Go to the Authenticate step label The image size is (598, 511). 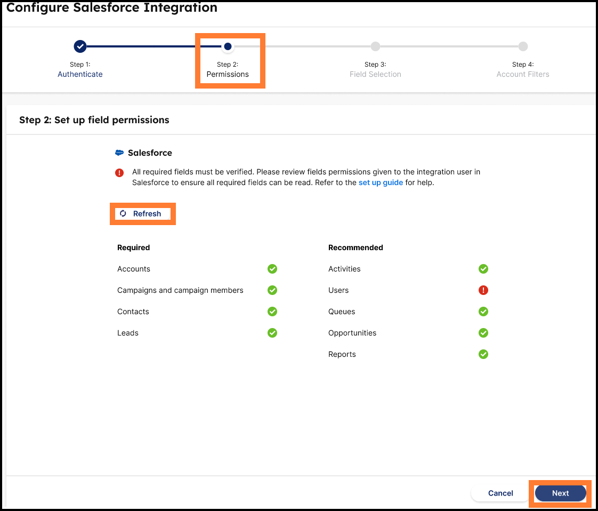(80, 74)
